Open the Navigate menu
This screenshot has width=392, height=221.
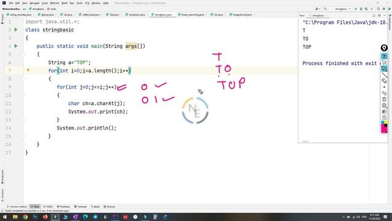coord(34,3)
